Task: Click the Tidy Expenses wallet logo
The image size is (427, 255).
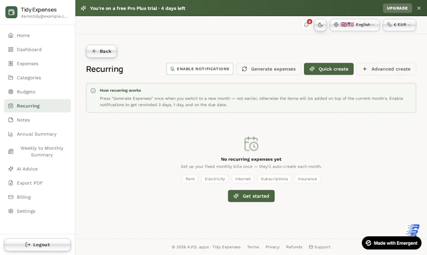Action: click(11, 12)
